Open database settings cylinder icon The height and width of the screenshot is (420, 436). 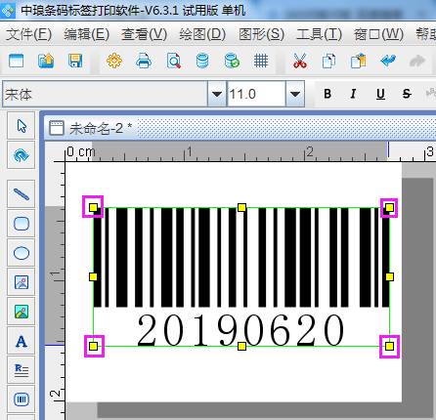tap(202, 61)
